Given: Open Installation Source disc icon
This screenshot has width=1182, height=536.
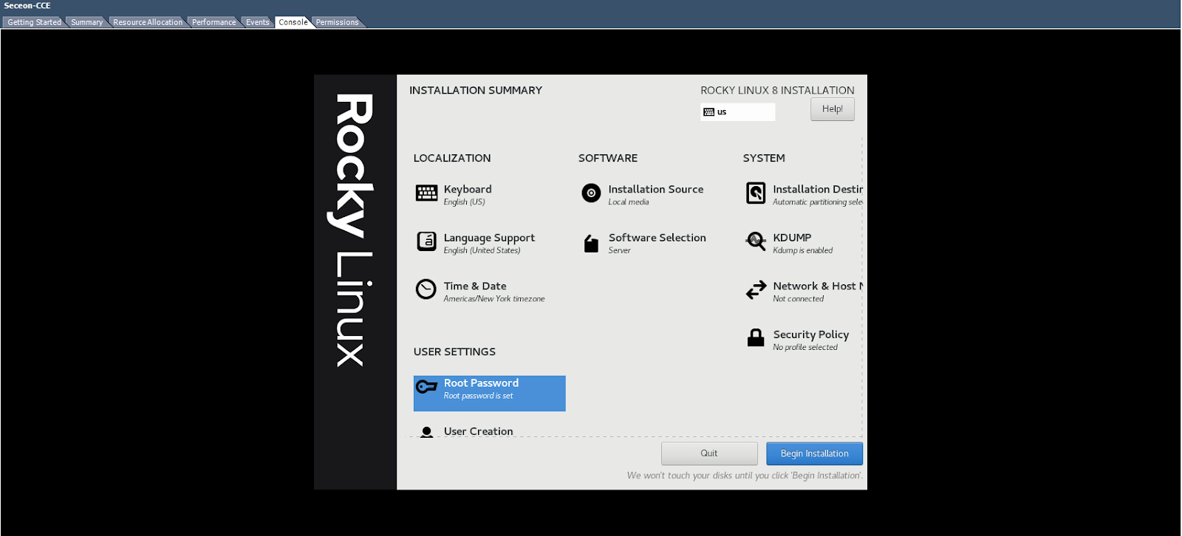Looking at the screenshot, I should (591, 193).
